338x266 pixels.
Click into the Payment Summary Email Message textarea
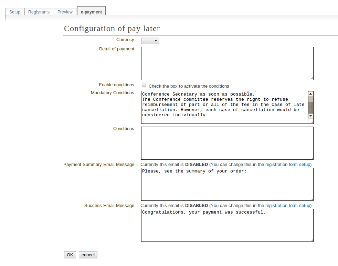coord(227,184)
